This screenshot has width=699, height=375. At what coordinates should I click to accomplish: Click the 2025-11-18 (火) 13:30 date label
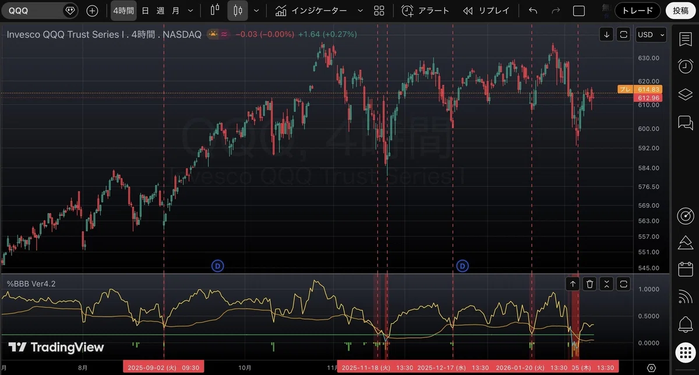[377, 368]
